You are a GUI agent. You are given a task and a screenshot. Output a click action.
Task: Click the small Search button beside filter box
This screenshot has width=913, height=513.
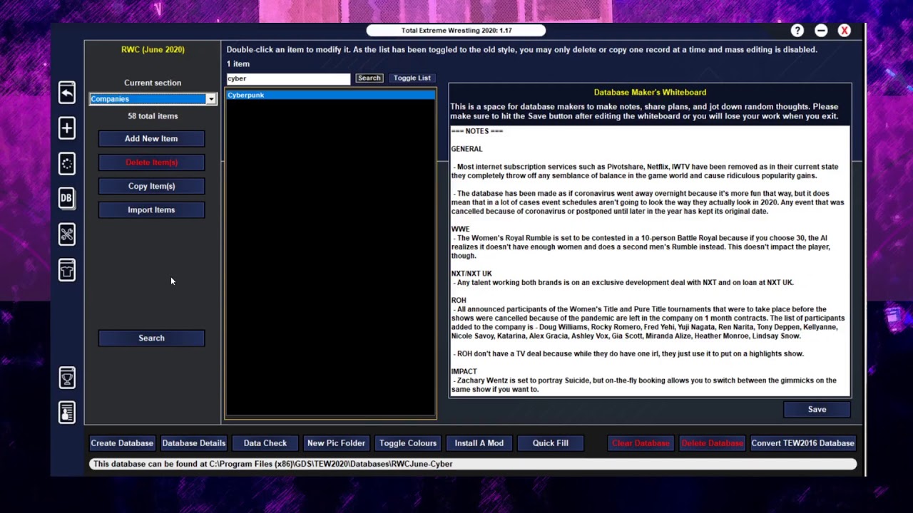(369, 78)
